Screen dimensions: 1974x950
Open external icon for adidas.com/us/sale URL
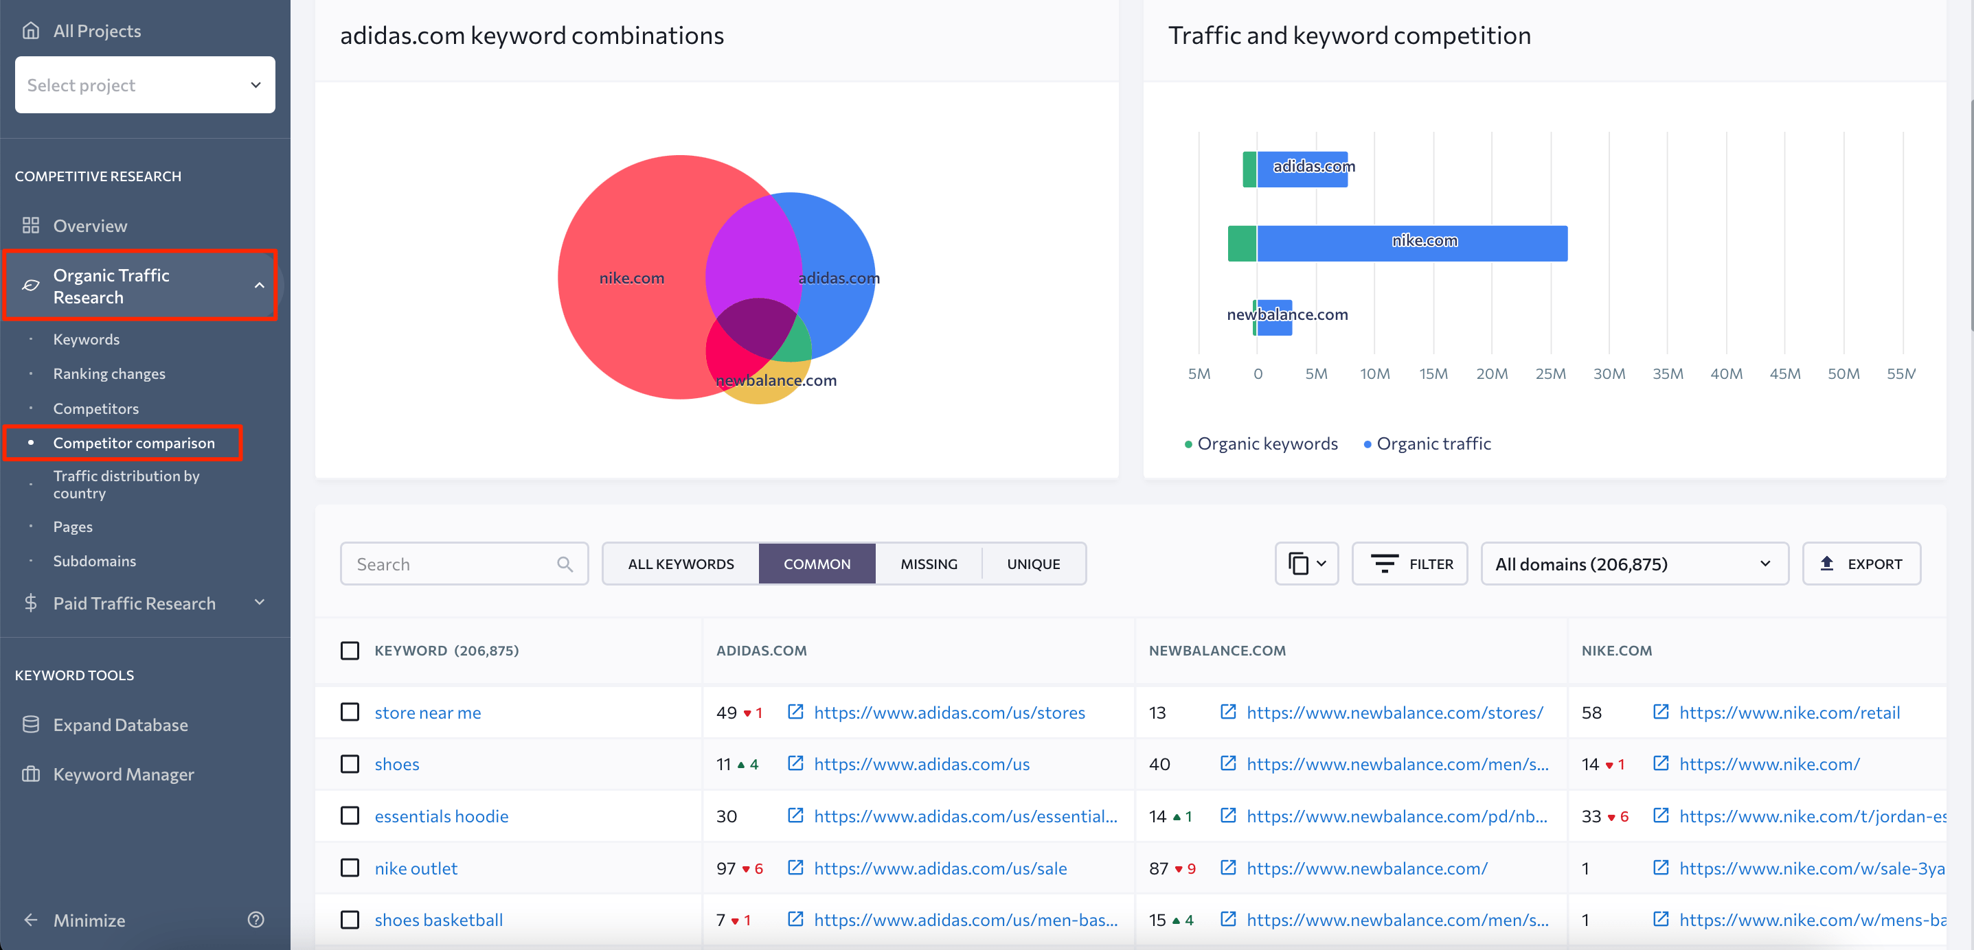795,867
